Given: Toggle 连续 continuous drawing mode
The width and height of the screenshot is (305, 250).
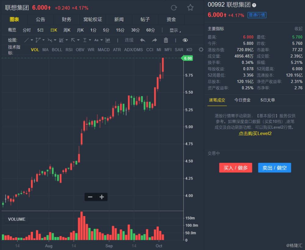Looking at the screenshot, I should (x=129, y=40).
